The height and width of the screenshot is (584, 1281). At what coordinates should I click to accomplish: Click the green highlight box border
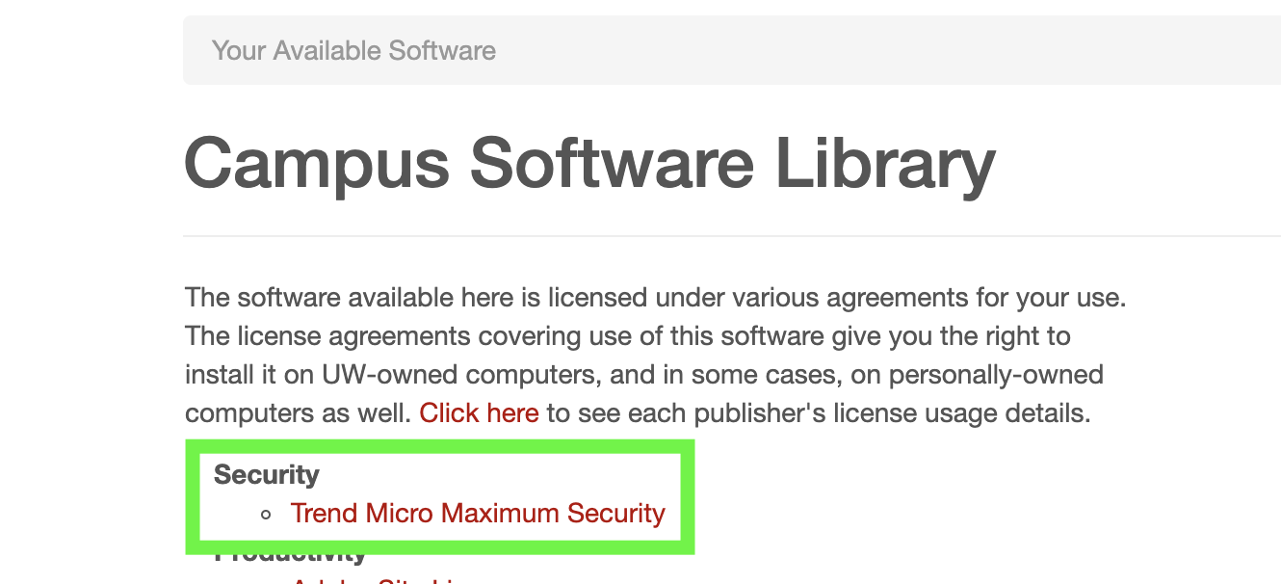193,496
